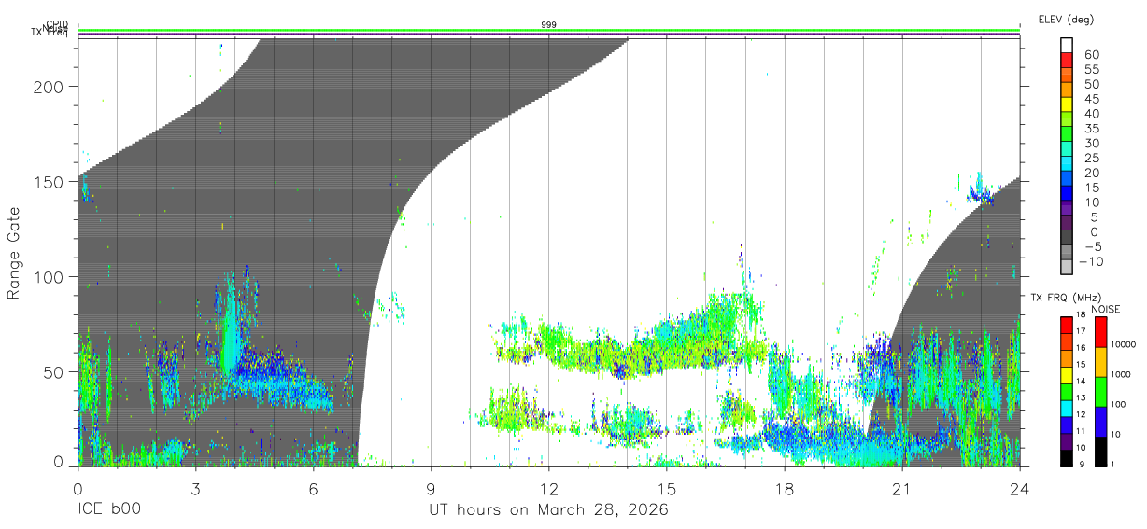Select the yellow segment of the TX FRQ bar
Viewport: 1147px width, 529px height.
coord(1066,375)
